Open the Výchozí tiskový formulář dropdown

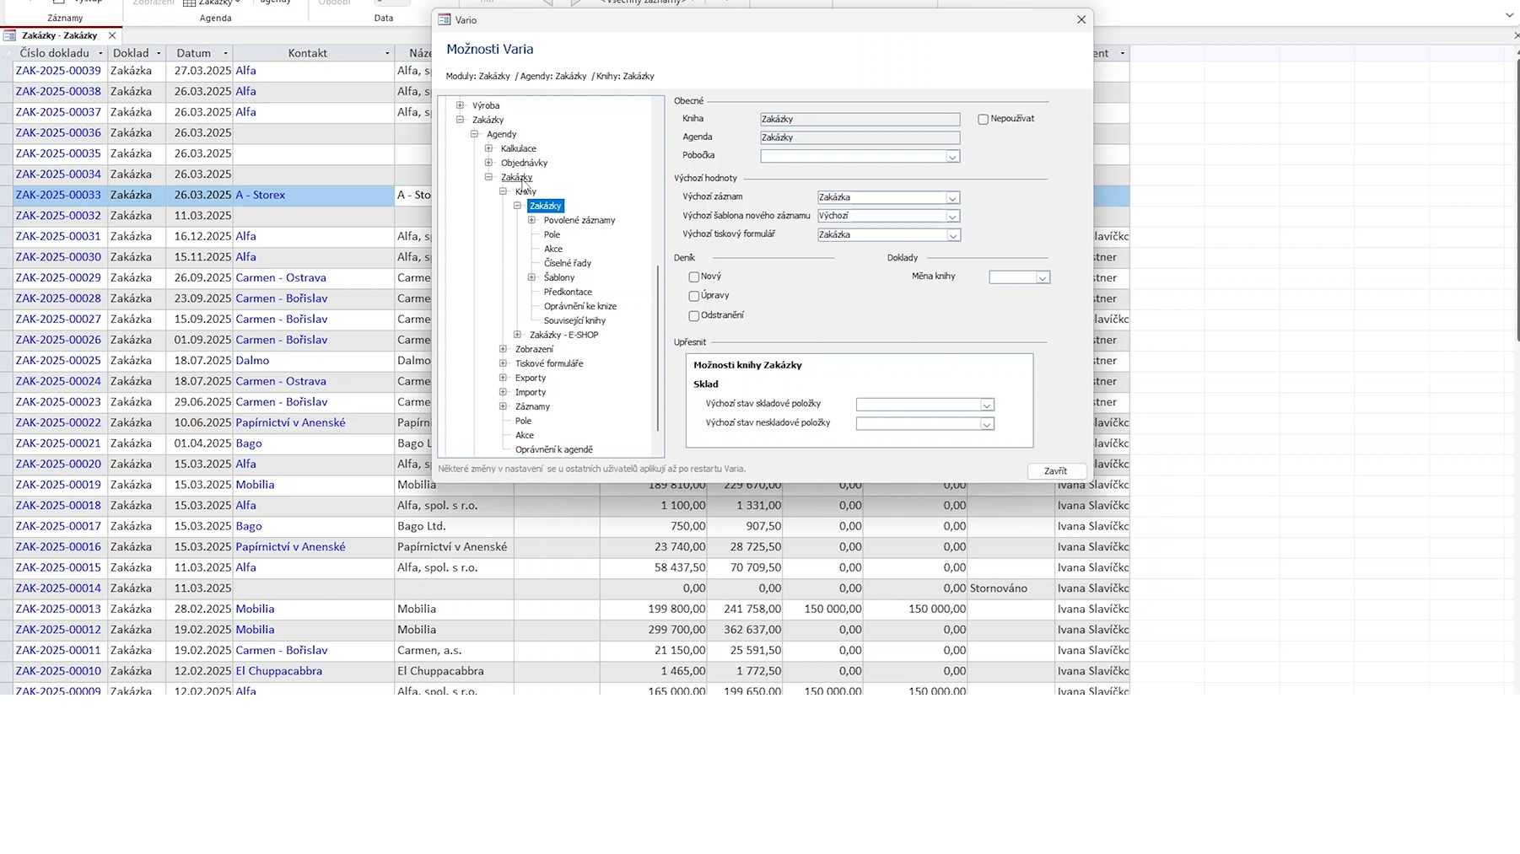click(x=951, y=235)
